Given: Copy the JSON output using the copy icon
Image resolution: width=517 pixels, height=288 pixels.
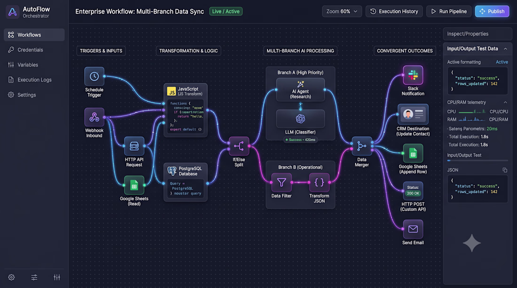Looking at the screenshot, I should (505, 170).
